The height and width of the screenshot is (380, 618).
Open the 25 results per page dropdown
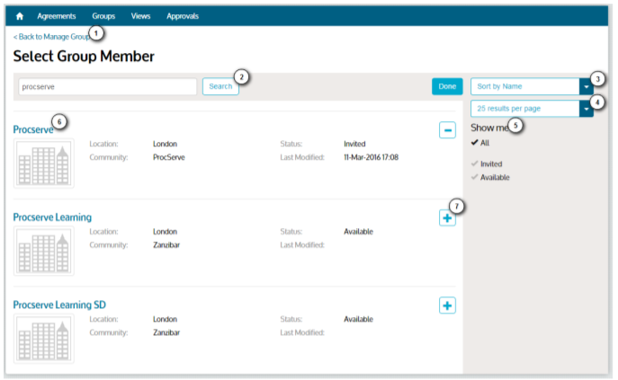click(x=586, y=108)
